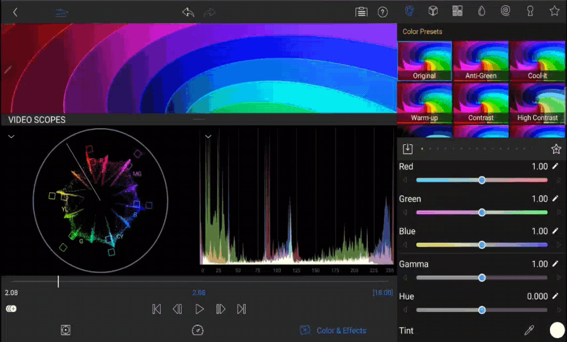
Task: Select the keyhole tab icon
Action: pos(530,11)
